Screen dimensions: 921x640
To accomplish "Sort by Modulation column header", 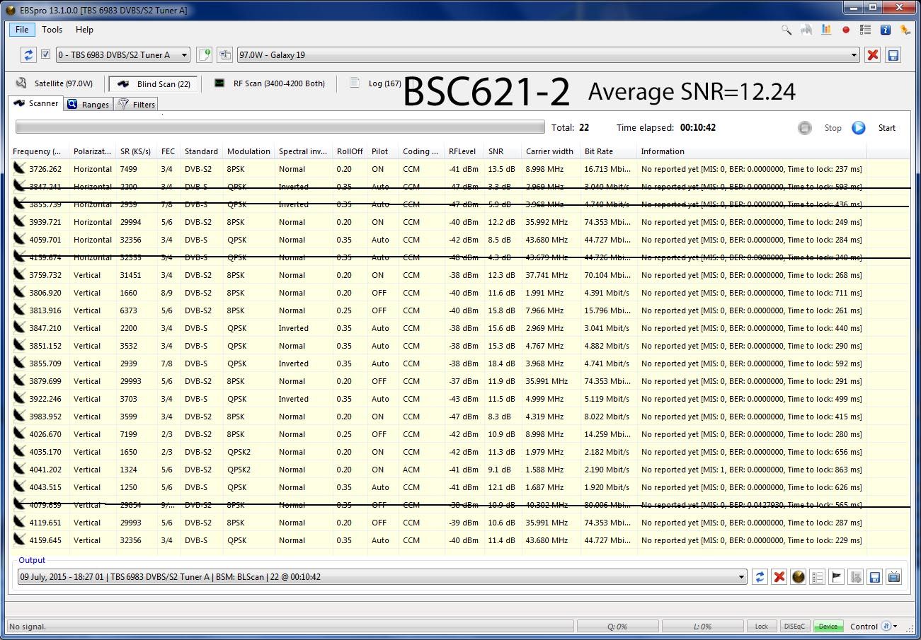I will click(248, 151).
